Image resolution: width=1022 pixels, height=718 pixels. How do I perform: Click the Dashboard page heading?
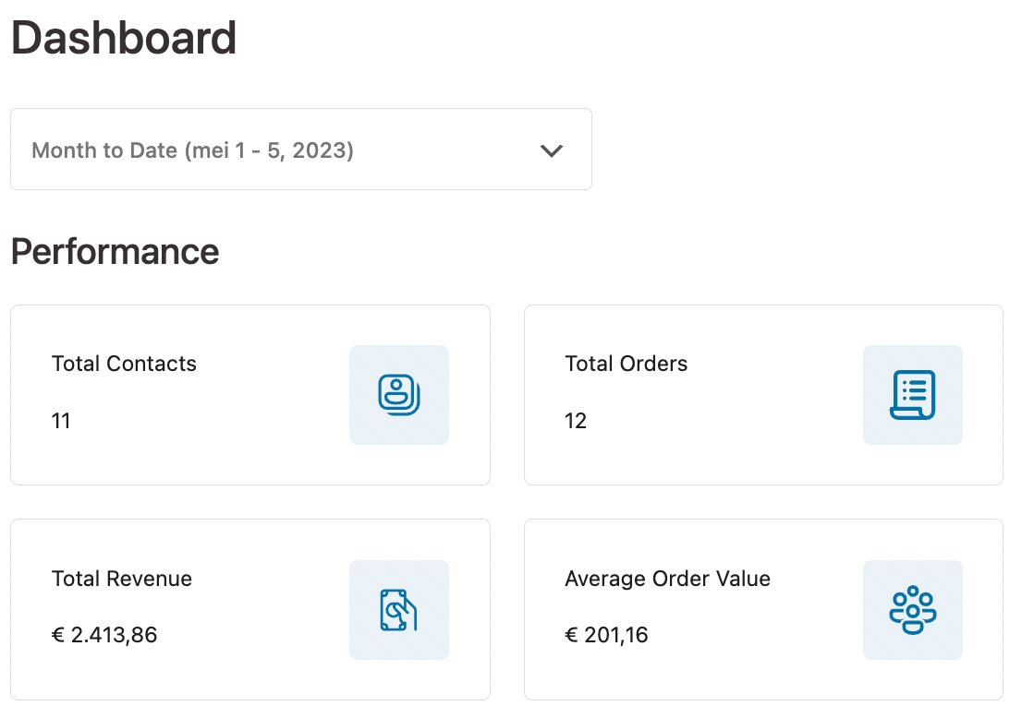coord(124,39)
